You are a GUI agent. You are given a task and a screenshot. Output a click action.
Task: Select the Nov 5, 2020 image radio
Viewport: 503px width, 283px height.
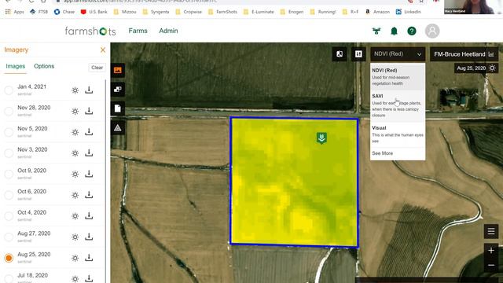click(9, 132)
